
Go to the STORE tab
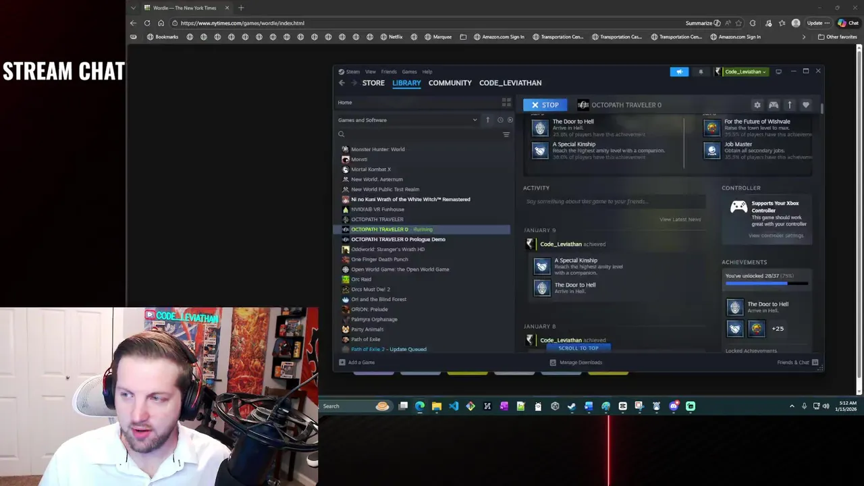[373, 83]
